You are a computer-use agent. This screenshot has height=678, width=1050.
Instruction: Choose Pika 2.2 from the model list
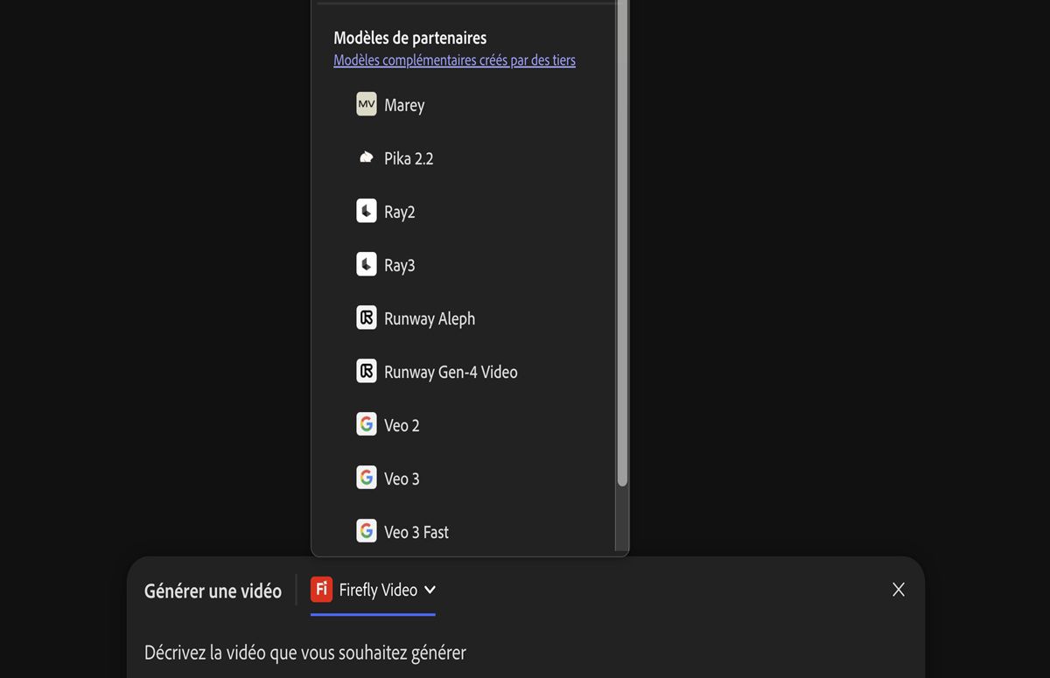(409, 158)
